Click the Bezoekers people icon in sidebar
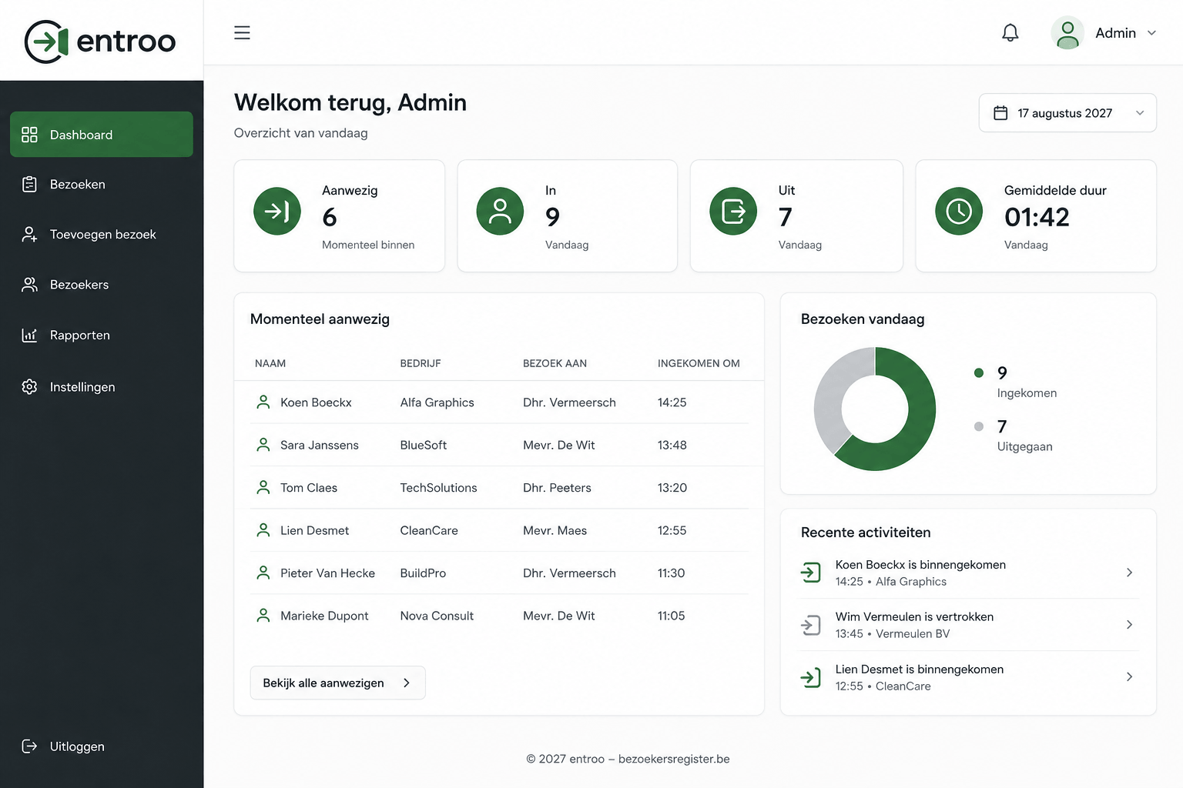This screenshot has width=1183, height=788. [x=29, y=285]
